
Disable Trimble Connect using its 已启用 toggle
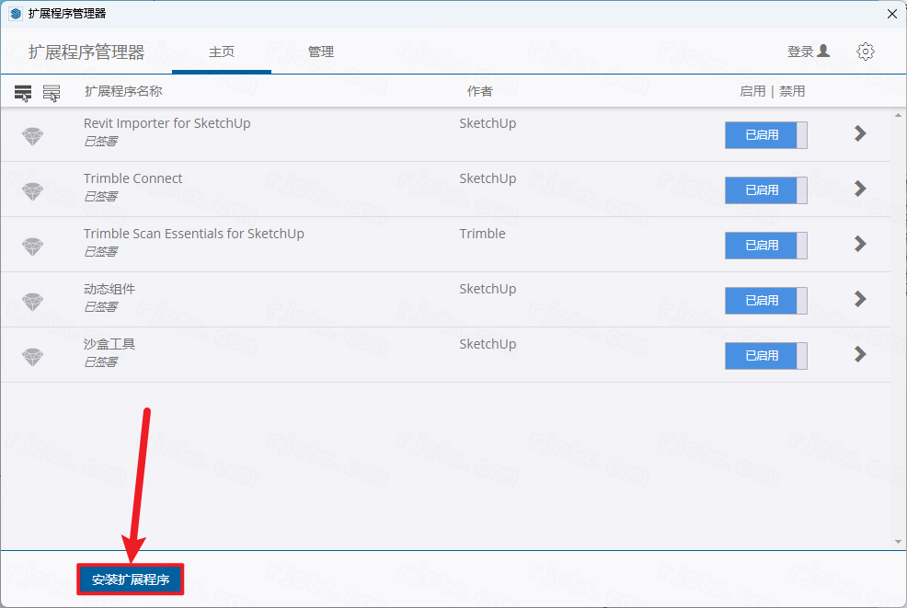(x=766, y=189)
